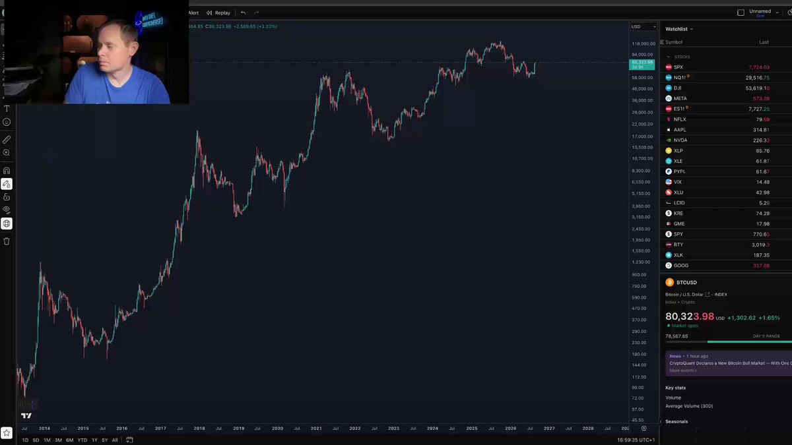This screenshot has height=445, width=792.
Task: Click the undo arrow in top toolbar
Action: (x=244, y=13)
